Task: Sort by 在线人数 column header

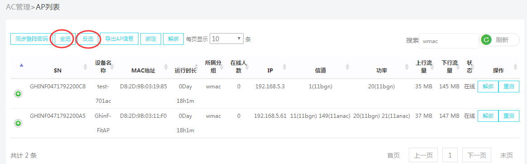Action: [x=239, y=67]
